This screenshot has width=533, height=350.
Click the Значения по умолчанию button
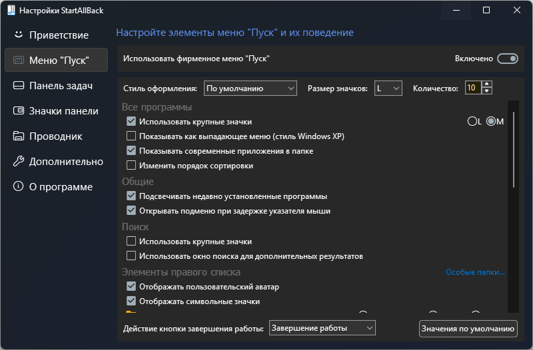468,329
